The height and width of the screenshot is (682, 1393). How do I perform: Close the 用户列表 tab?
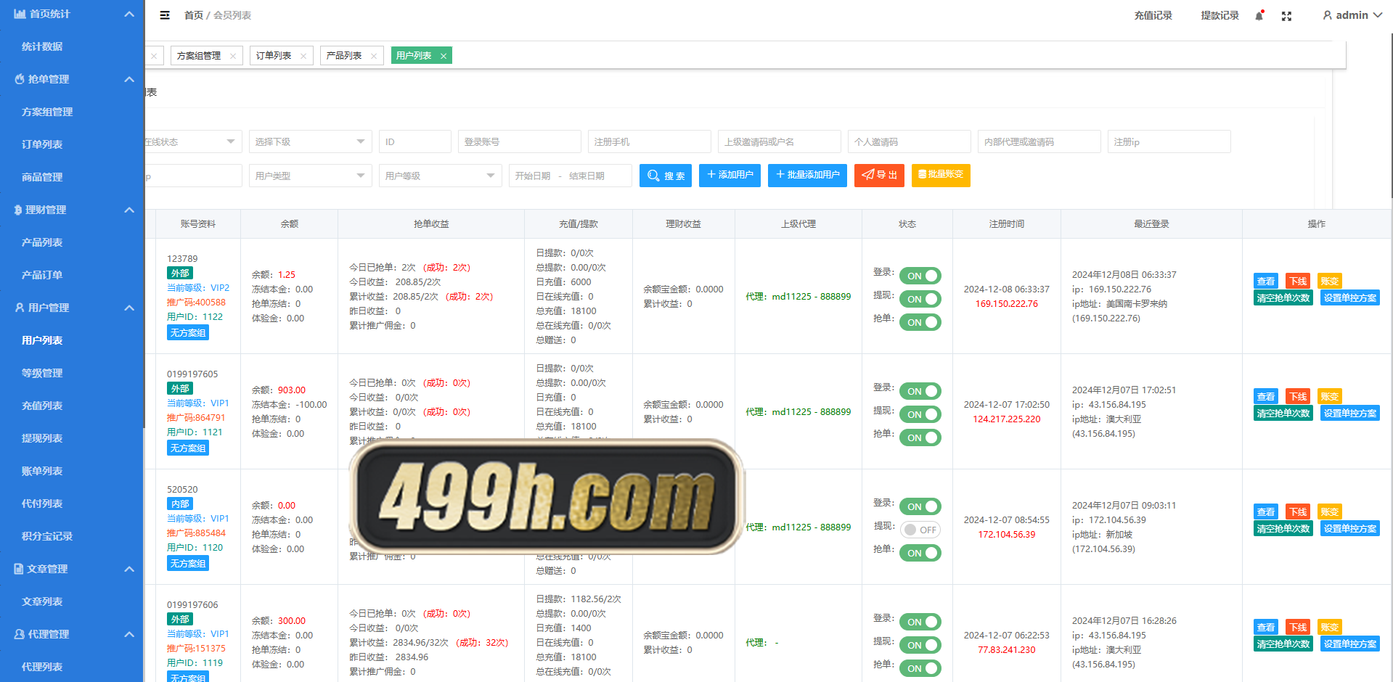[x=444, y=56]
